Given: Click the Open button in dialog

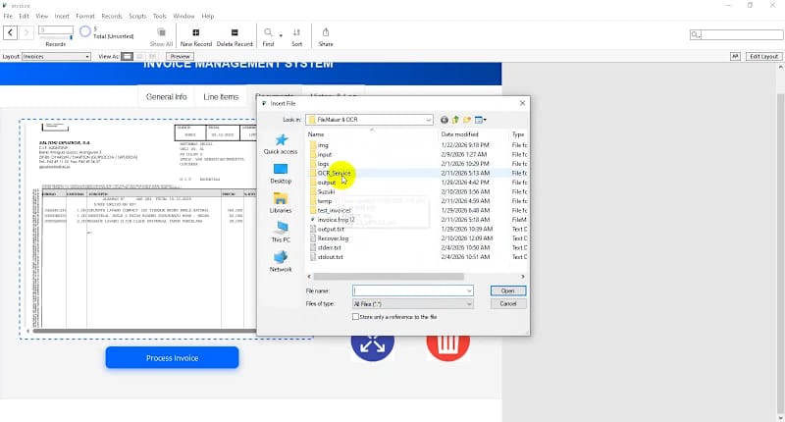Looking at the screenshot, I should [508, 290].
